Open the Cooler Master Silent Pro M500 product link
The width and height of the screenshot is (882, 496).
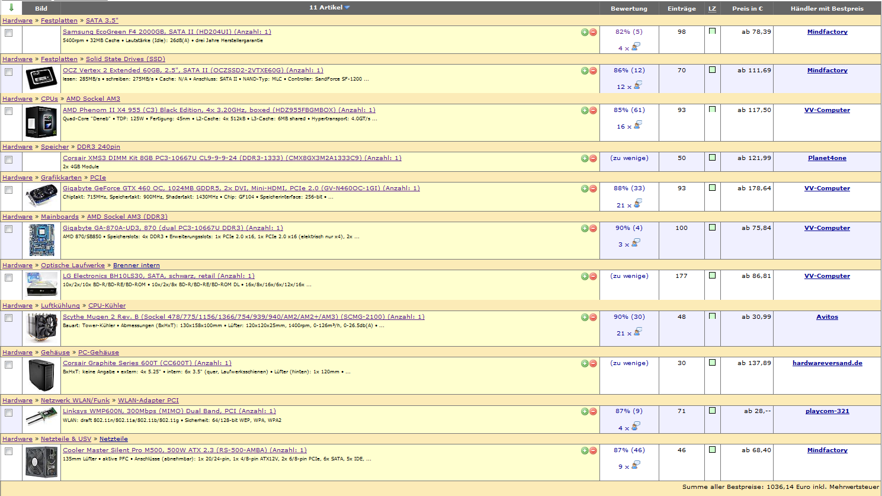[x=185, y=450]
